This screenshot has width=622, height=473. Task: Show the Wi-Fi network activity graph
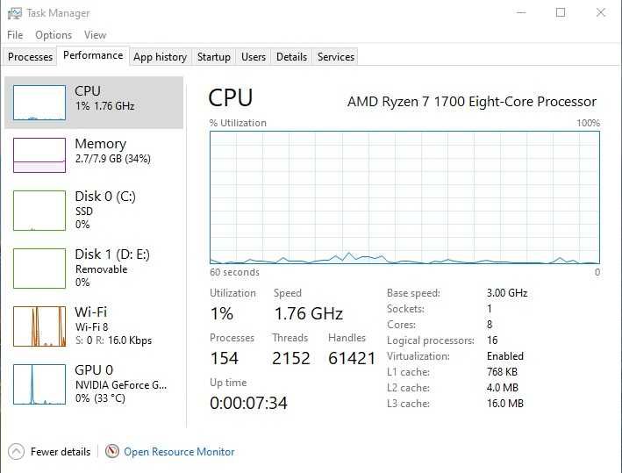[x=39, y=326]
